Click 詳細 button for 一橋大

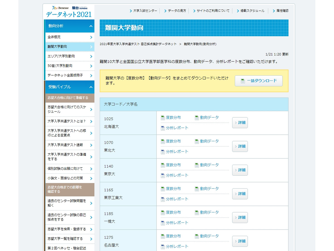tap(240, 218)
